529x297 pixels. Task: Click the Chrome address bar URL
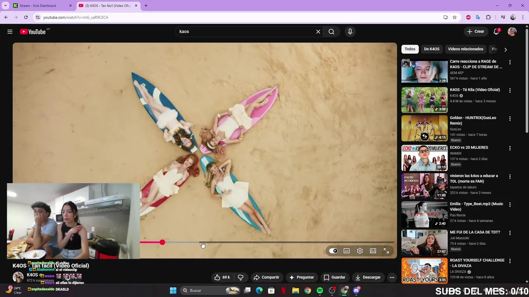tap(76, 17)
